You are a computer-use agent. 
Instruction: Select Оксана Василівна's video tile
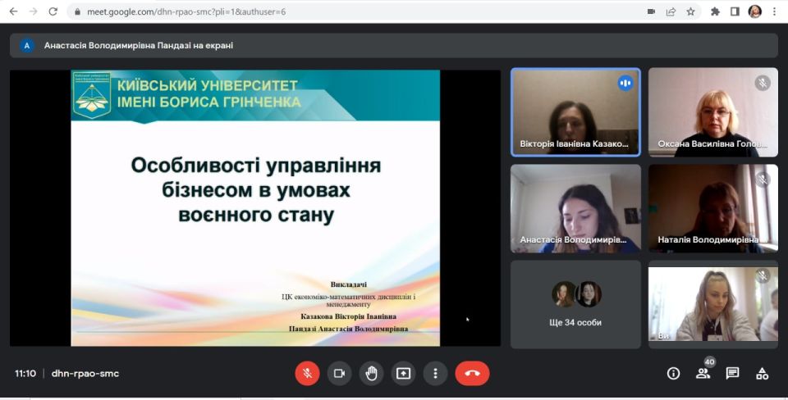click(x=713, y=112)
